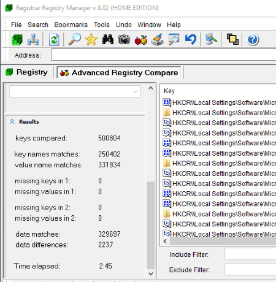Click the key list scroll left arrow
Screen dimensions: 276x282
[165, 241]
